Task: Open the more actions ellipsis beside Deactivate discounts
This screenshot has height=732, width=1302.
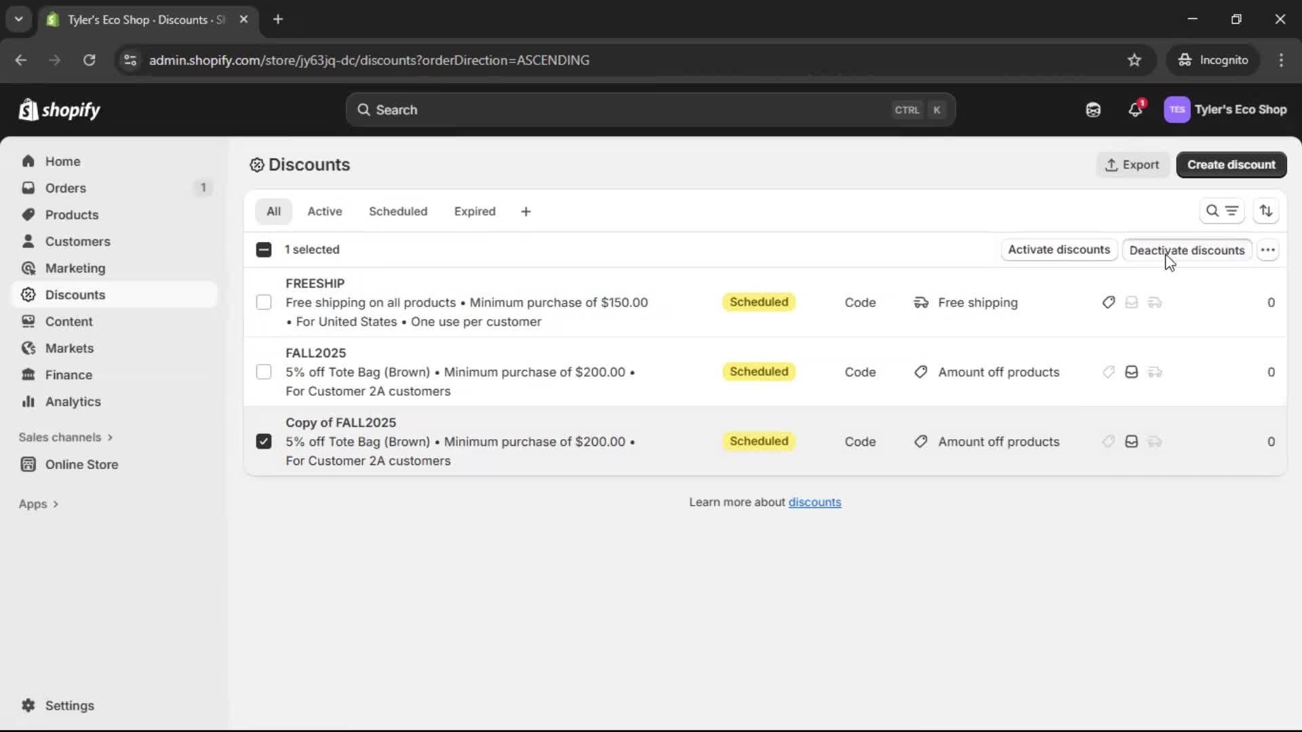Action: 1269,249
